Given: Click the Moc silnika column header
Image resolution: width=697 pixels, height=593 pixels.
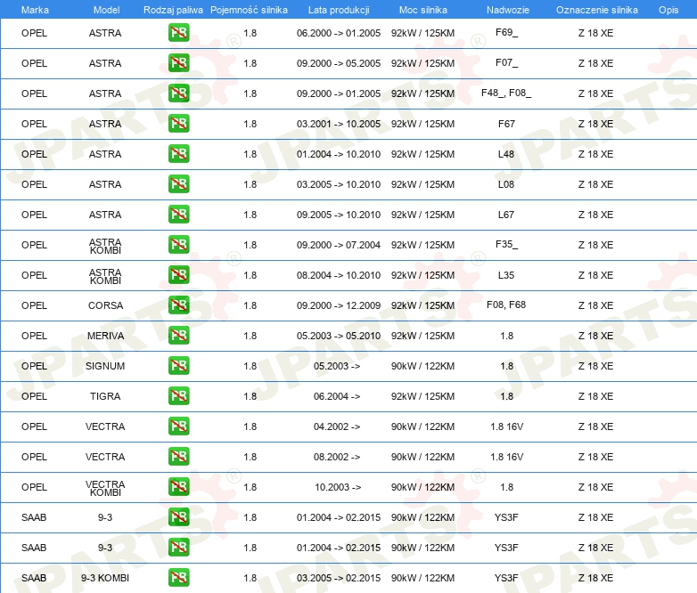Looking at the screenshot, I should click(423, 10).
